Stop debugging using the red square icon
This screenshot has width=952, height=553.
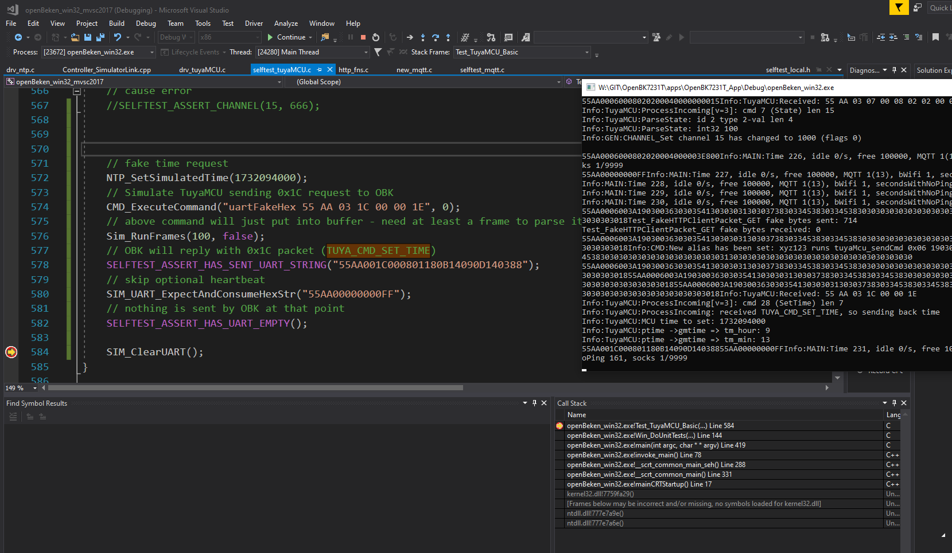363,37
